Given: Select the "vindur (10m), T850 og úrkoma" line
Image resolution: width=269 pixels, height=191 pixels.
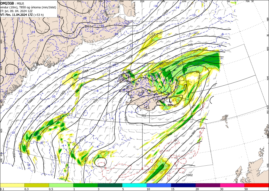Looking at the screenshot, I should click(x=28, y=7).
